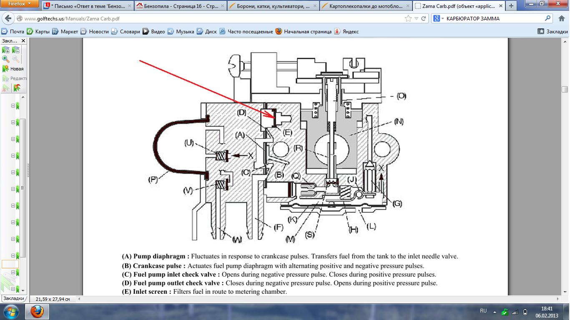Click the bookmark icon with the red burst

[17, 88]
